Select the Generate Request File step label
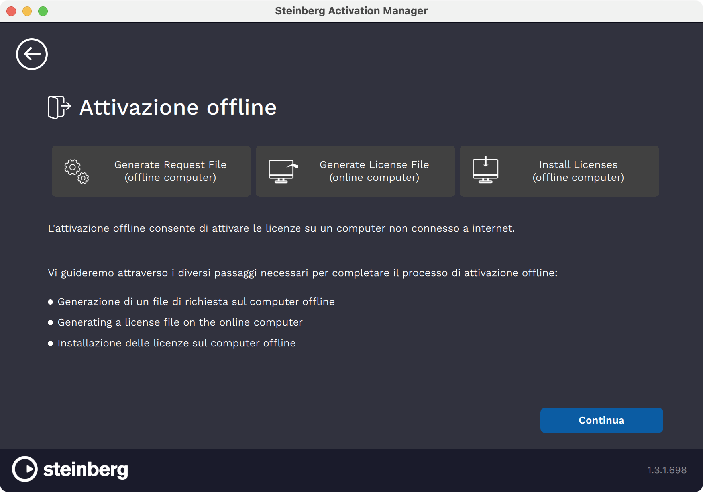Image resolution: width=703 pixels, height=492 pixels. 170,171
